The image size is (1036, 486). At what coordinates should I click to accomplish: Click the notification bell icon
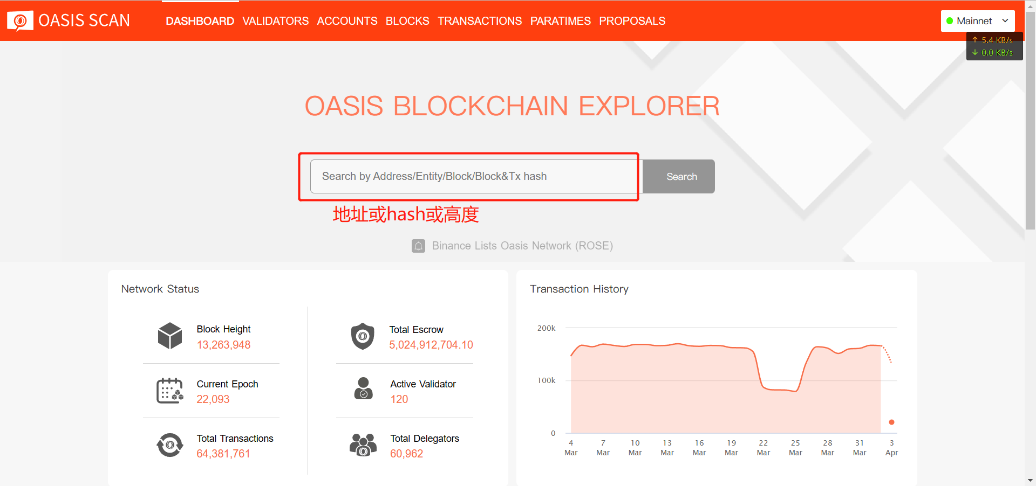coord(418,246)
